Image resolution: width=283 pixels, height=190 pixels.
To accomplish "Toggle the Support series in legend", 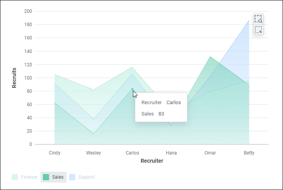I will point(82,177).
